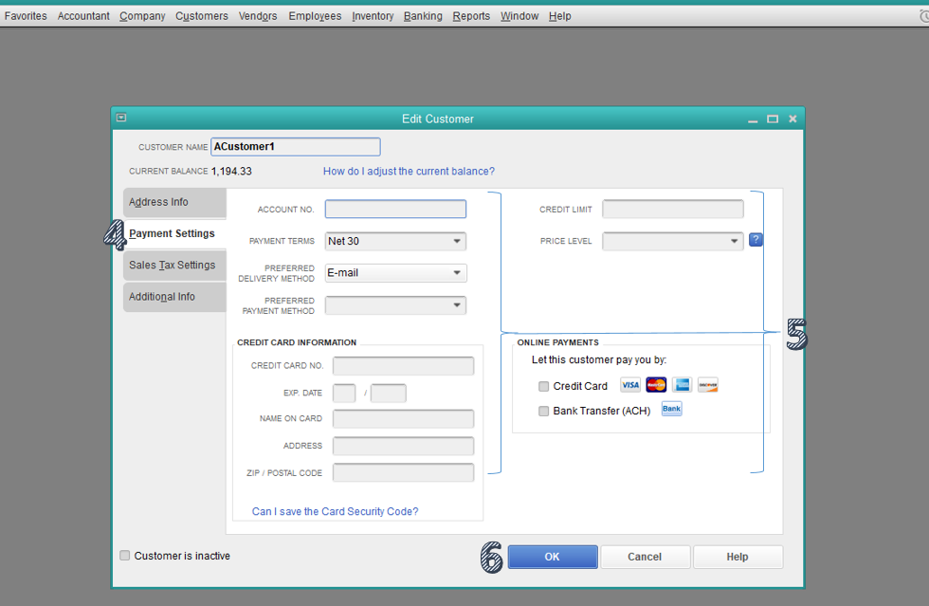Enable Credit Card online payments checkbox
This screenshot has height=606, width=929.
(543, 387)
